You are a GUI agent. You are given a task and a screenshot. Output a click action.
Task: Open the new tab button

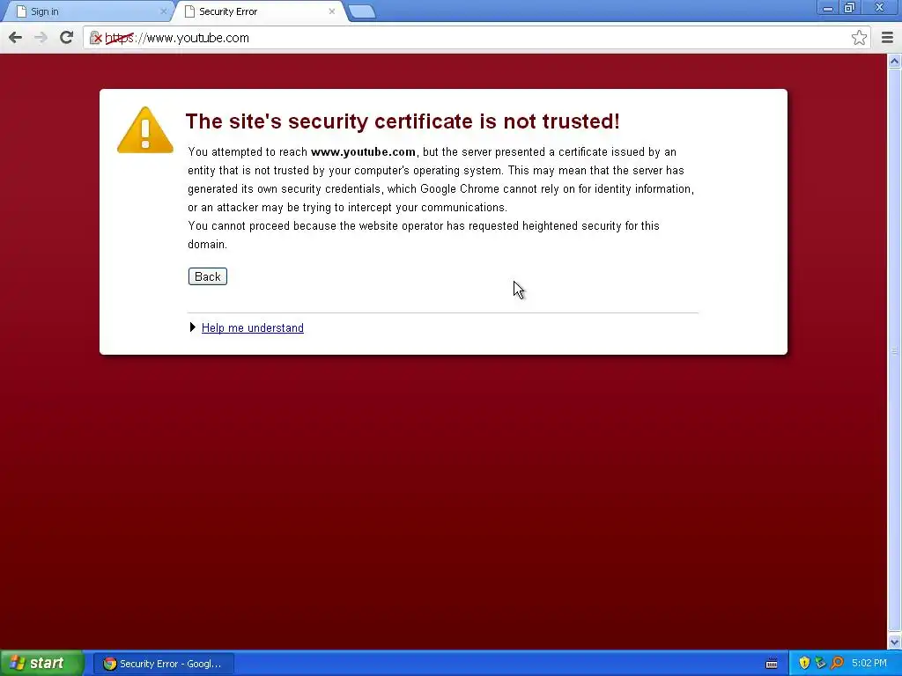pos(362,11)
